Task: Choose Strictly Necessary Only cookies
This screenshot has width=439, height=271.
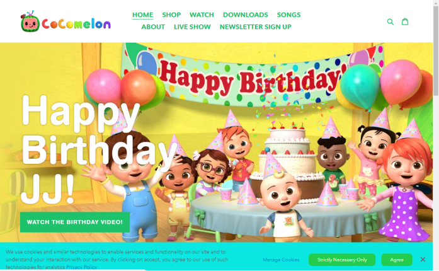Action: click(x=342, y=260)
